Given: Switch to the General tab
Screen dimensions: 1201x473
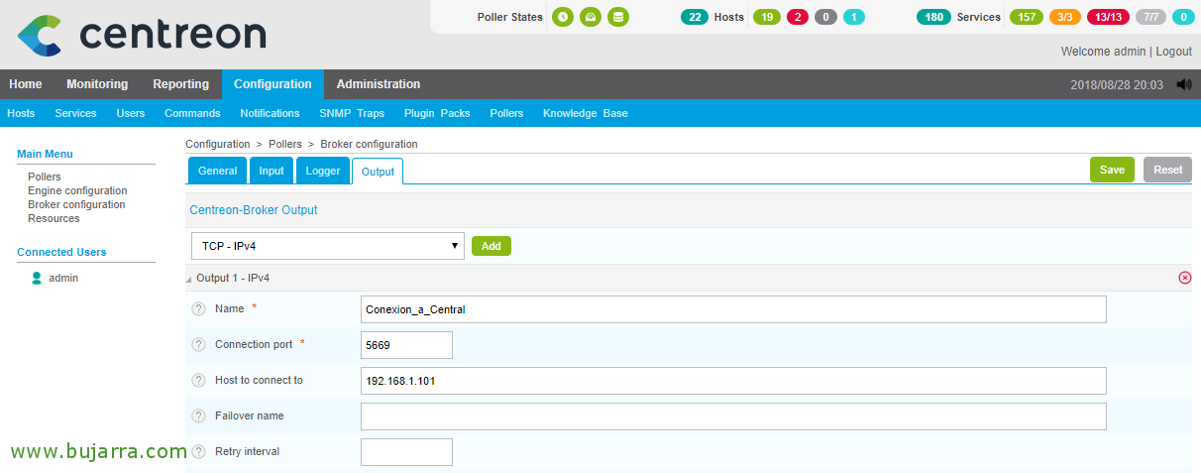Looking at the screenshot, I should tap(217, 171).
